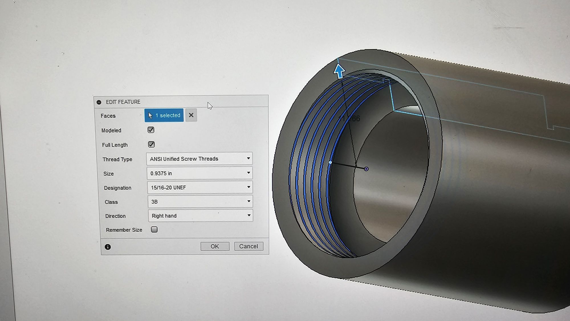Click the Faces label text

click(108, 116)
